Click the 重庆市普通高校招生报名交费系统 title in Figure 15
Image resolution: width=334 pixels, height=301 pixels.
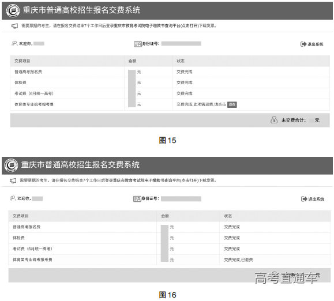tap(81, 10)
